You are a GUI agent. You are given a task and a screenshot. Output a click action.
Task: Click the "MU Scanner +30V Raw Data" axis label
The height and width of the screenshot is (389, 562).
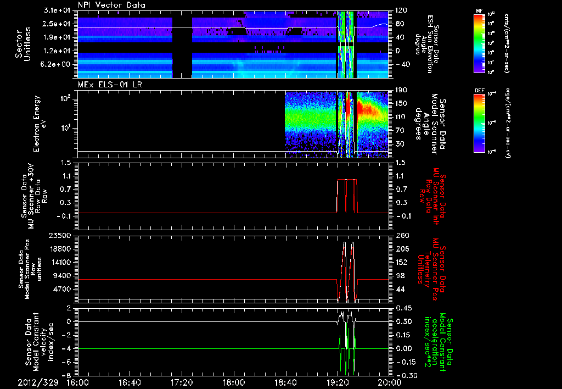pyautogui.click(x=35, y=197)
